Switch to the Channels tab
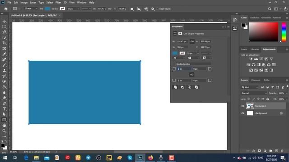Screen dimensions: 289x162 [x=256, y=80]
